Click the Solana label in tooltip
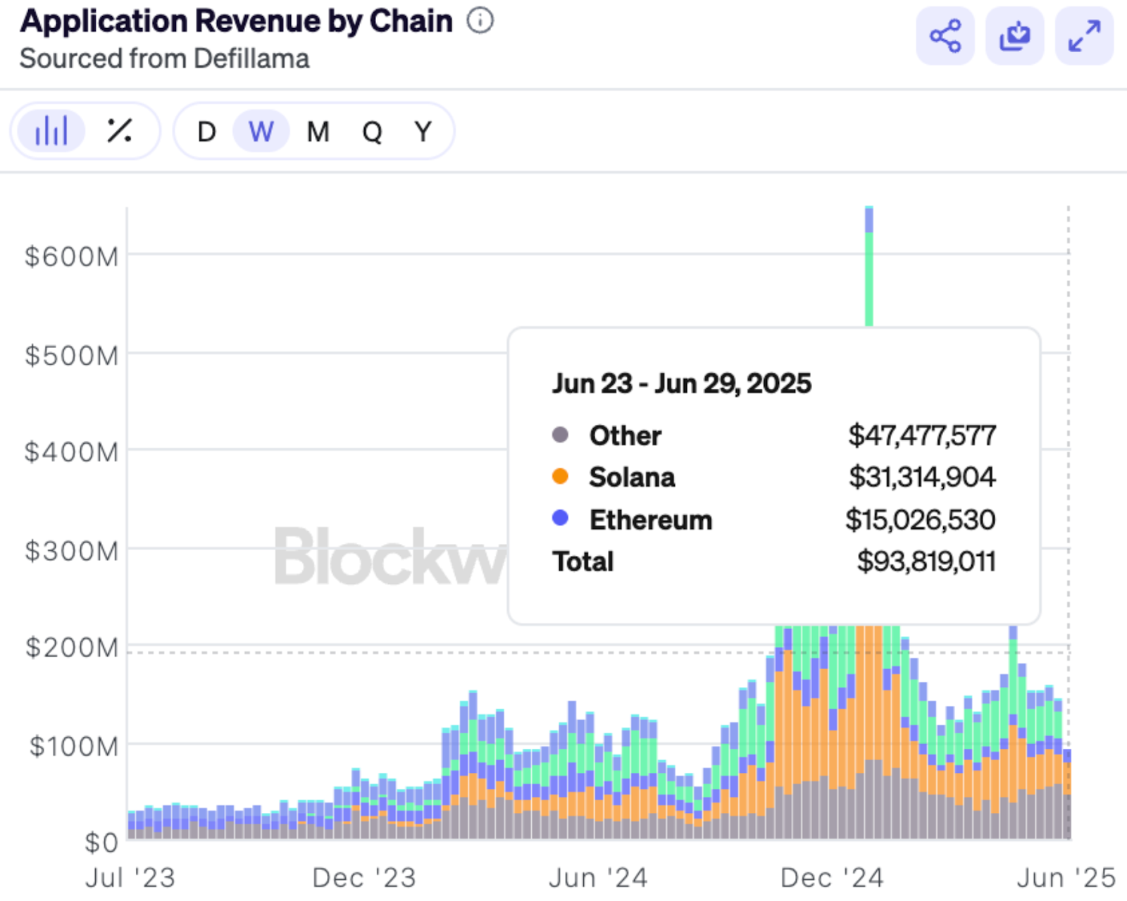Viewport: 1127px width, 901px height. pos(633,478)
